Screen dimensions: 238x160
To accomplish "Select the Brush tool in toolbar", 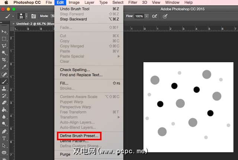I will coord(4,81).
